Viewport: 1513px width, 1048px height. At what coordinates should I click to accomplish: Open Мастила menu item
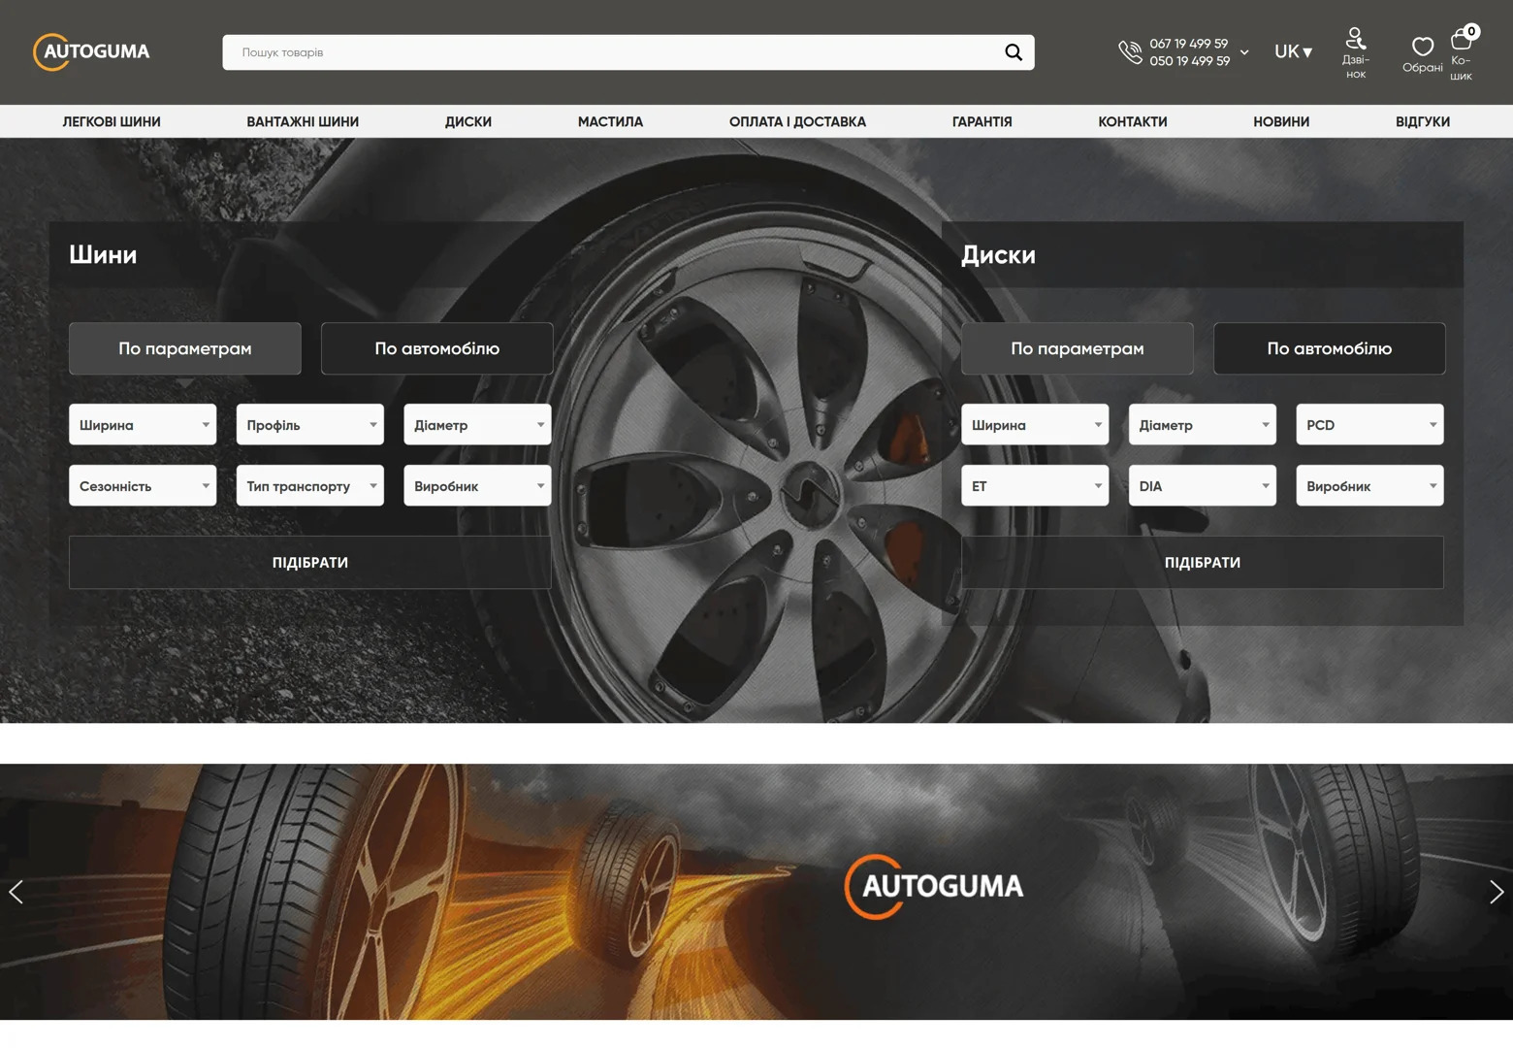click(610, 122)
